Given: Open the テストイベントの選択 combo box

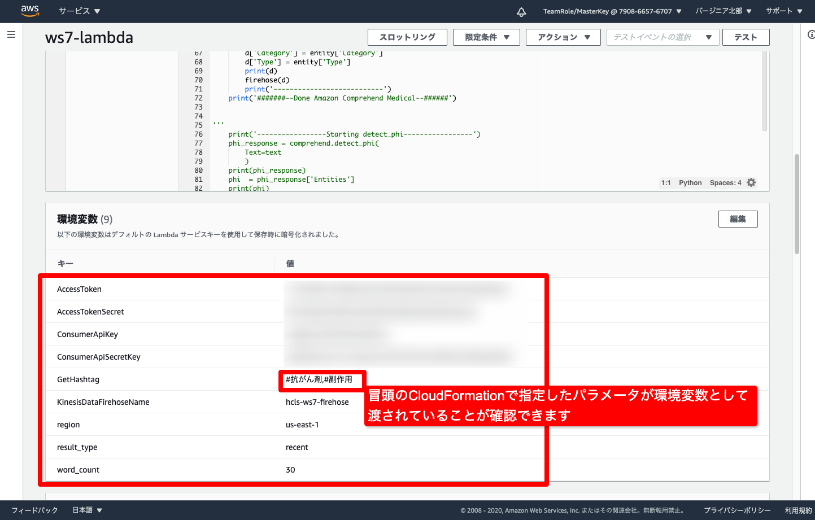Looking at the screenshot, I should [663, 37].
